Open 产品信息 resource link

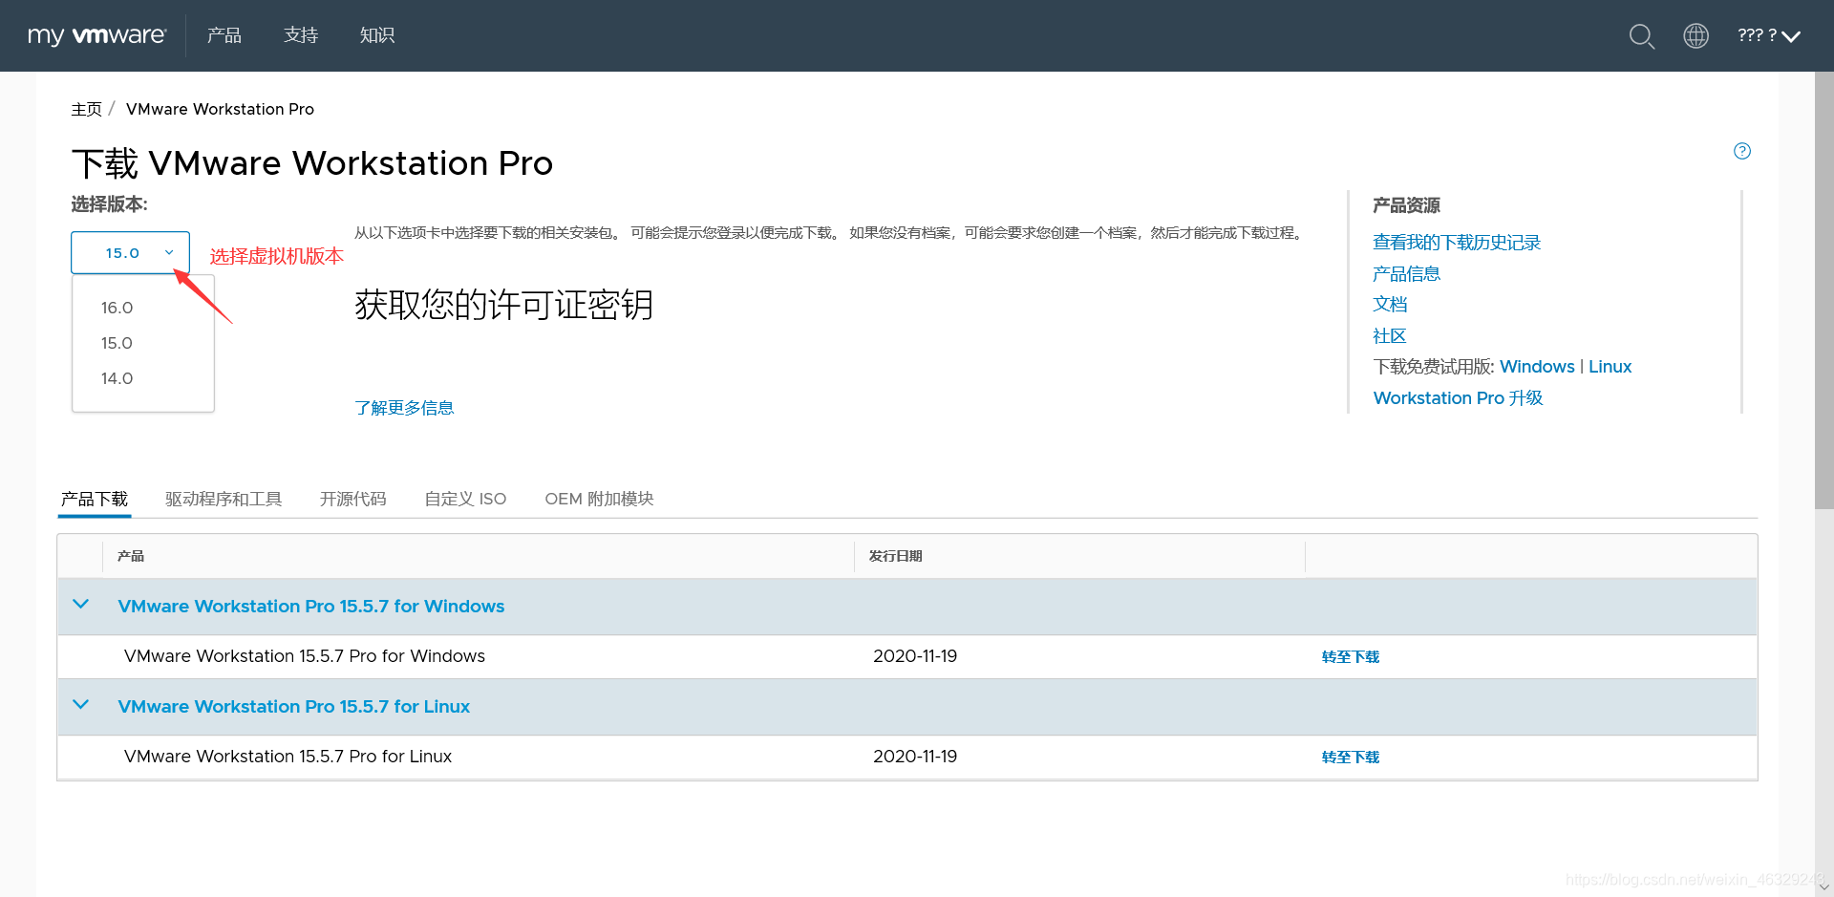(1406, 274)
